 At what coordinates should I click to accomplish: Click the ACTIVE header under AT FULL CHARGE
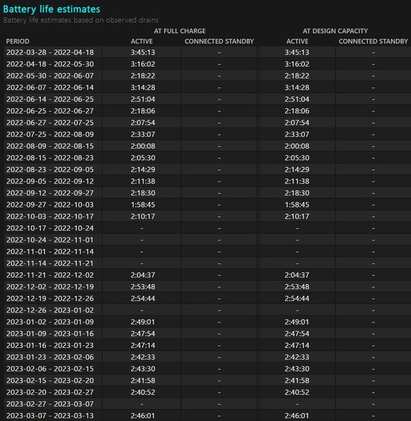(x=142, y=42)
